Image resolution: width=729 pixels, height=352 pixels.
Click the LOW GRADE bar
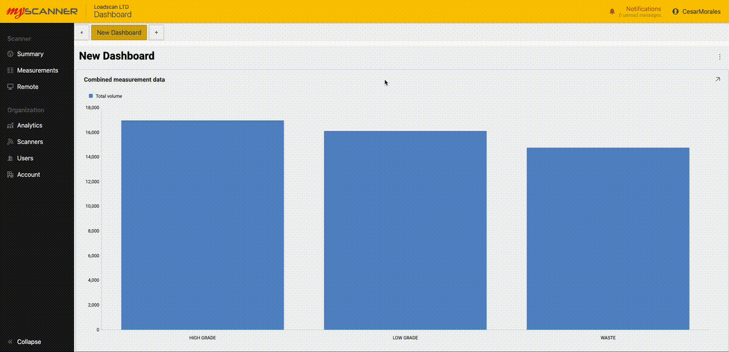[x=405, y=230]
